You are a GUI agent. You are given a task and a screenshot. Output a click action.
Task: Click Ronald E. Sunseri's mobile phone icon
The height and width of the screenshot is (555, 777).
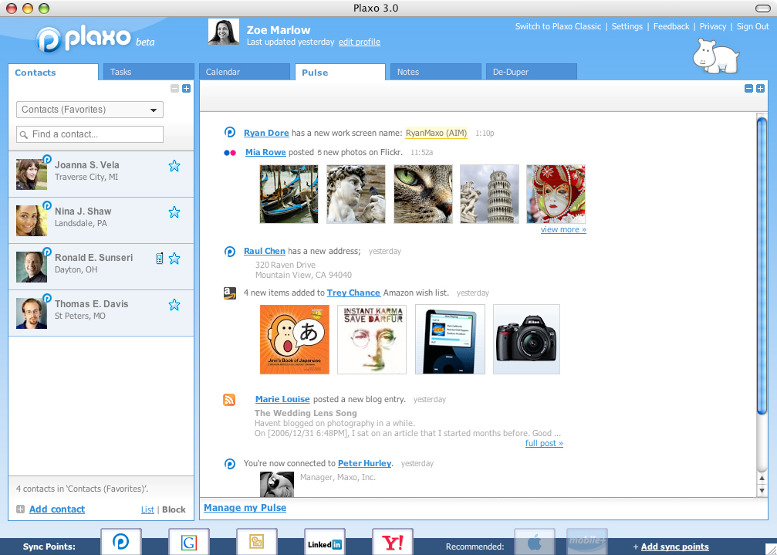[160, 258]
